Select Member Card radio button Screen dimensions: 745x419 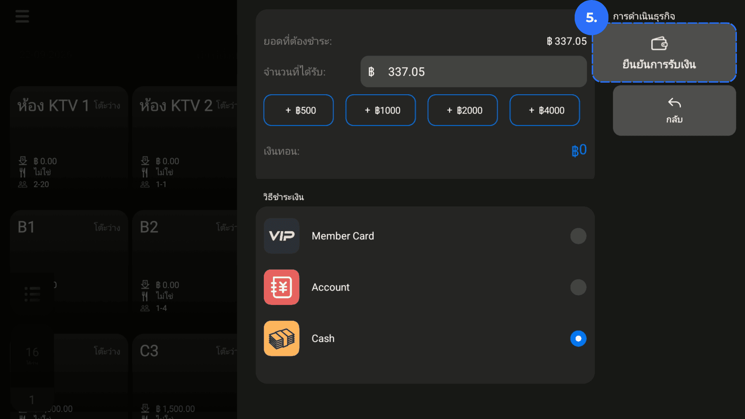coord(578,236)
